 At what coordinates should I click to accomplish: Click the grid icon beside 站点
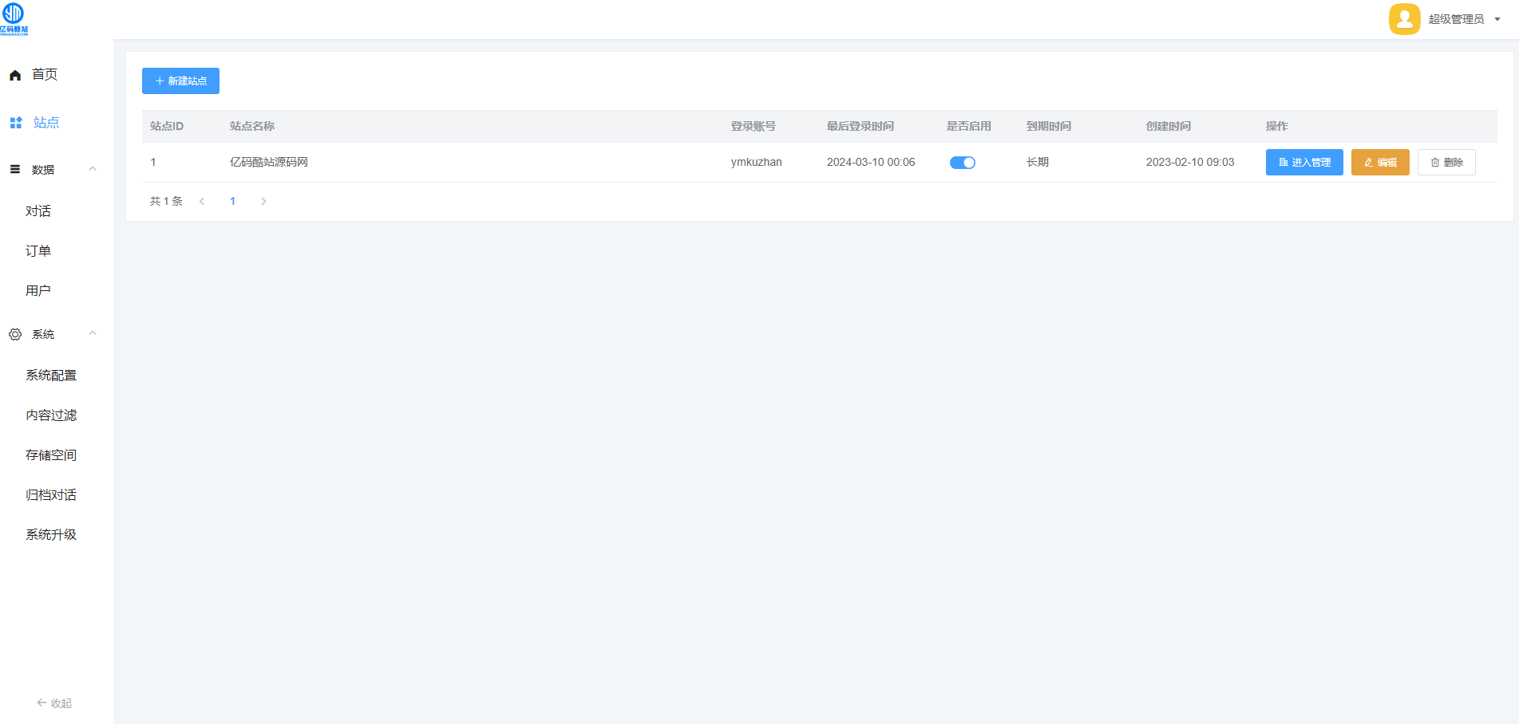click(16, 123)
